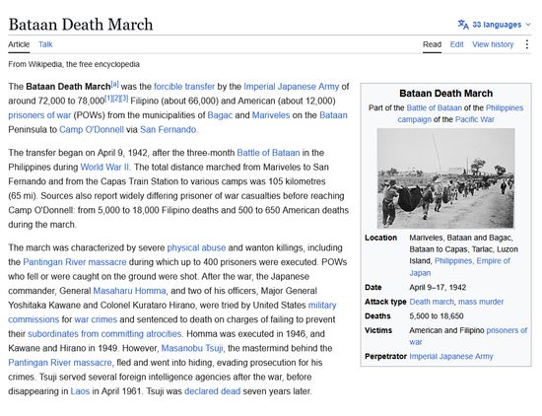Click footnote [a] after Bataan Death March

point(114,84)
